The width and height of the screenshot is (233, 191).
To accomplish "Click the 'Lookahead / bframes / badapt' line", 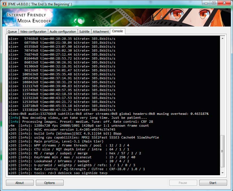I will coord(69,161).
